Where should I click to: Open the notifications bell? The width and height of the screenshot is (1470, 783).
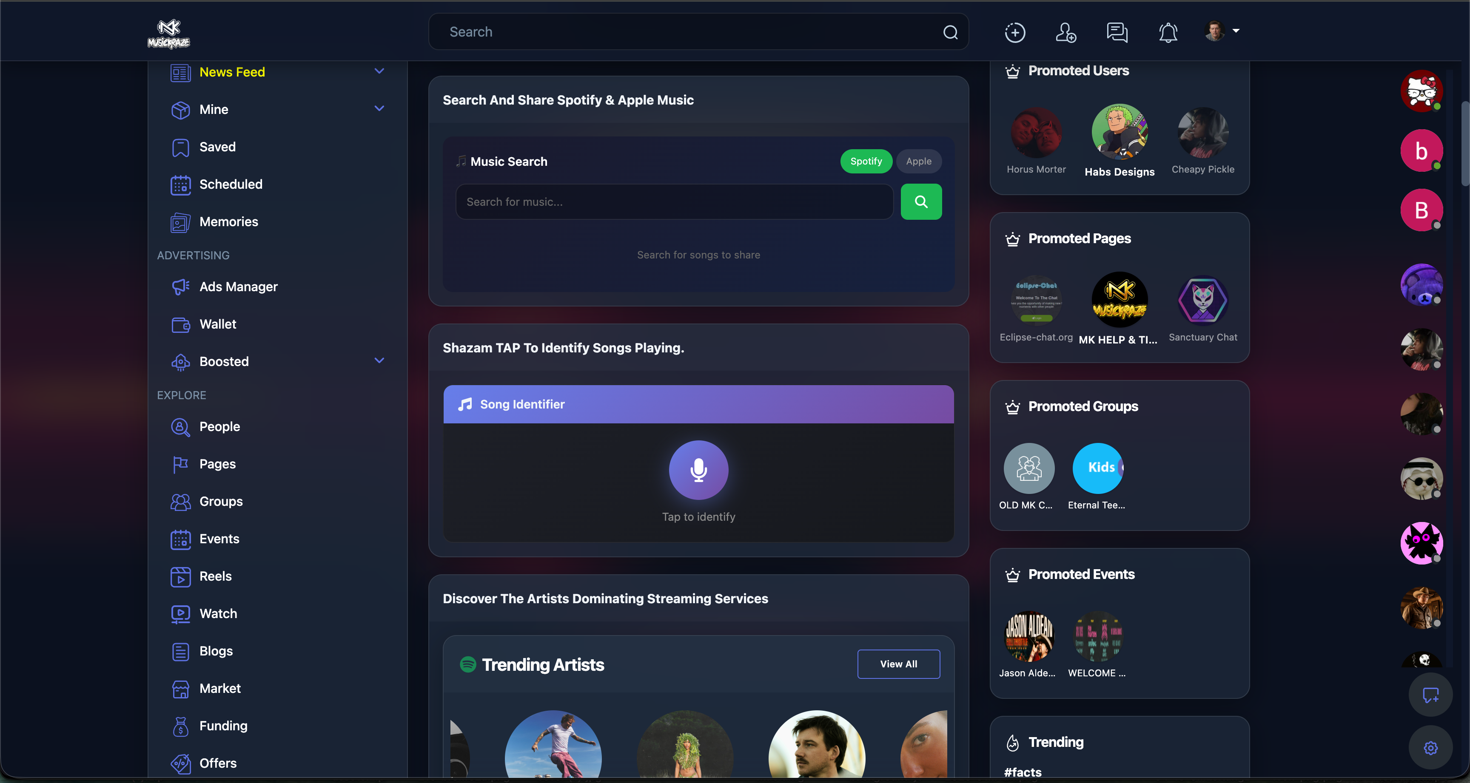coord(1168,32)
